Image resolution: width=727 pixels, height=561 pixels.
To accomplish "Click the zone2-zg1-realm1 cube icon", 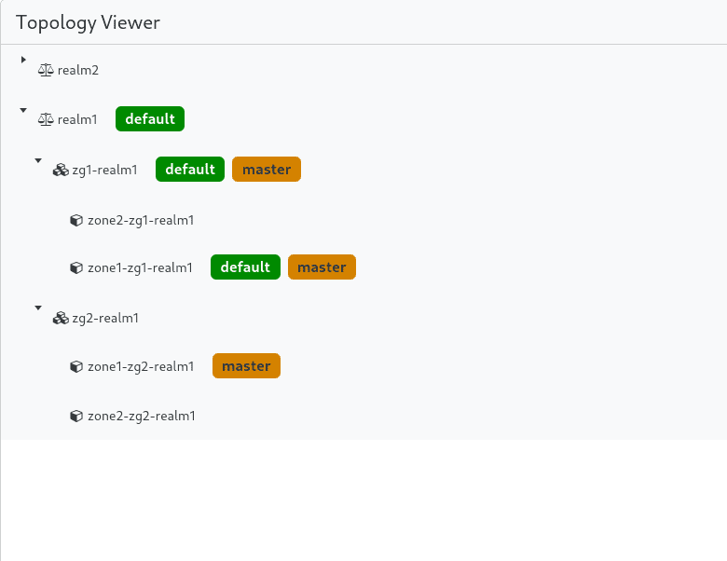I will pos(76,221).
